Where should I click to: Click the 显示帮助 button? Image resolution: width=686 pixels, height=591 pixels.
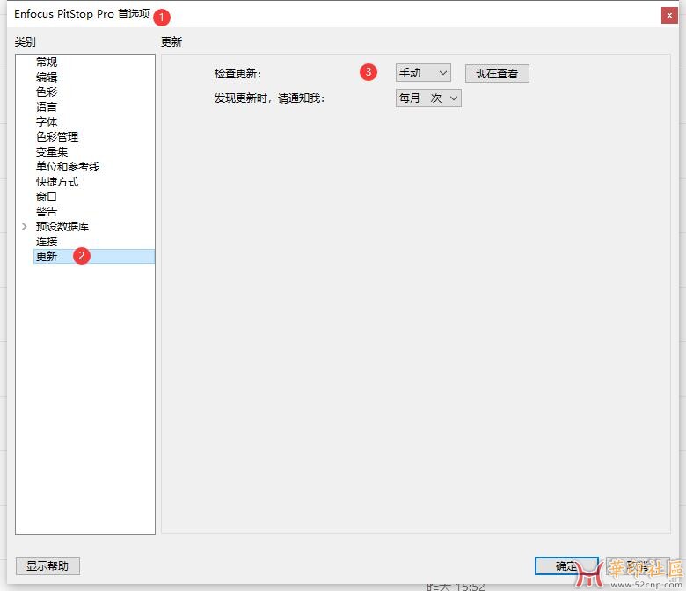(x=47, y=565)
